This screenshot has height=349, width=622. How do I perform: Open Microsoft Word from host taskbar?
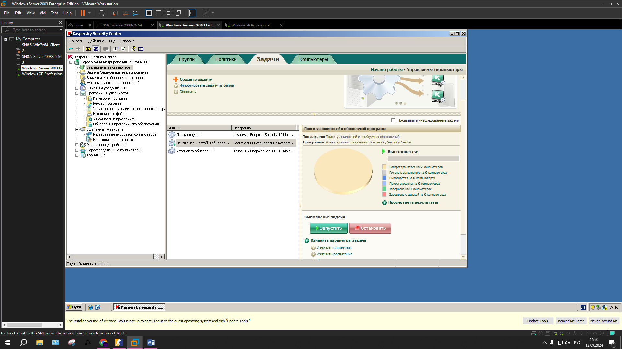[151, 343]
